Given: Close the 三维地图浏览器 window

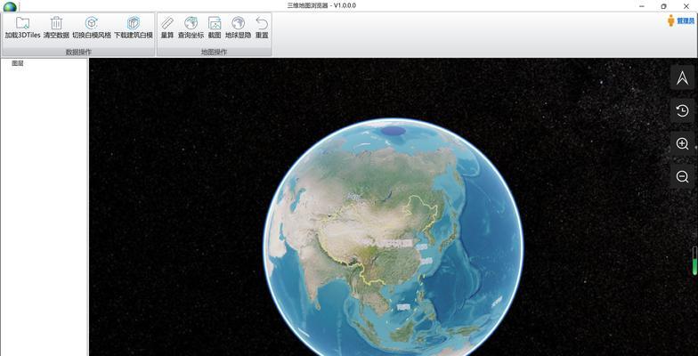Looking at the screenshot, I should 686,6.
